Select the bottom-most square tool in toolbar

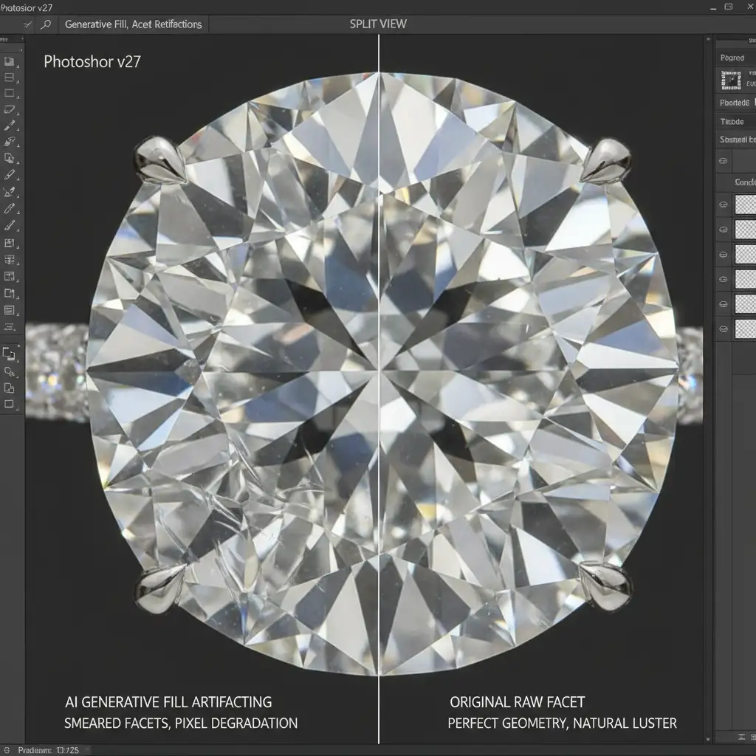[x=10, y=404]
